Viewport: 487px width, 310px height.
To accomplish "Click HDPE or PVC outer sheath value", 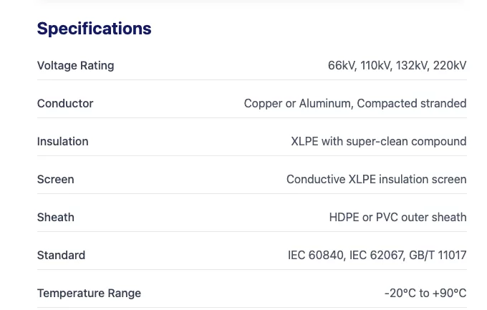I will click(x=397, y=218).
